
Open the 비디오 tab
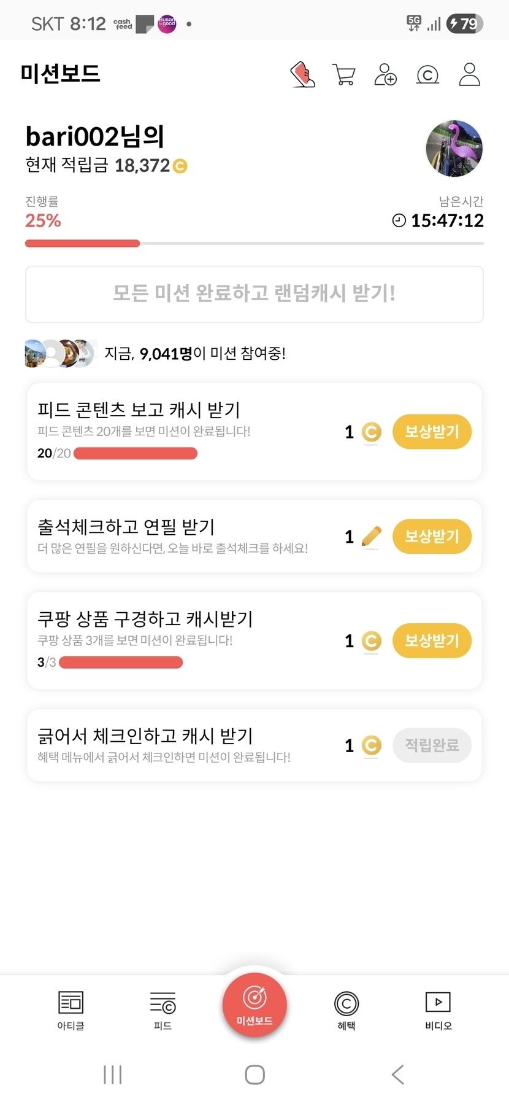tap(438, 1010)
